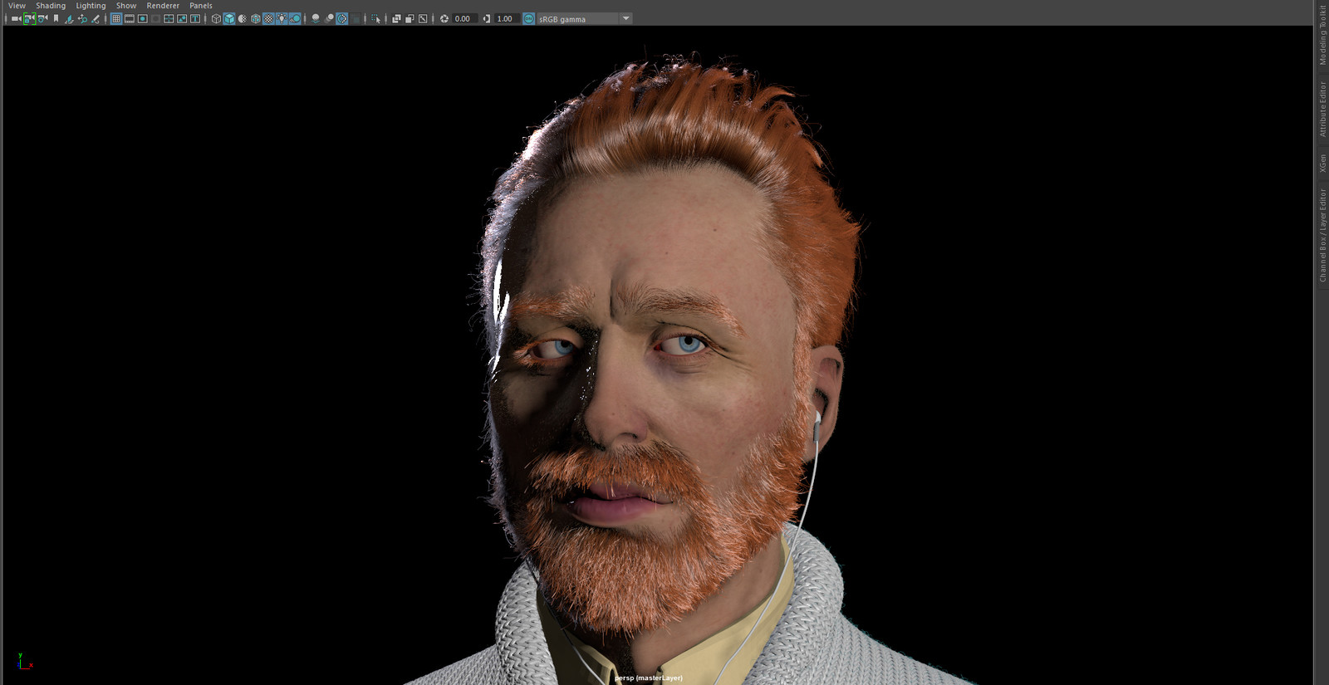
Task: Open the Panels menu
Action: (201, 5)
